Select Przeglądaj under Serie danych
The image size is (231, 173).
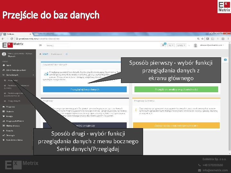(13, 80)
